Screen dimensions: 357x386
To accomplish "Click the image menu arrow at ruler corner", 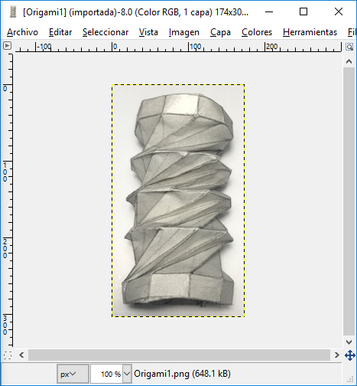I will coord(7,46).
